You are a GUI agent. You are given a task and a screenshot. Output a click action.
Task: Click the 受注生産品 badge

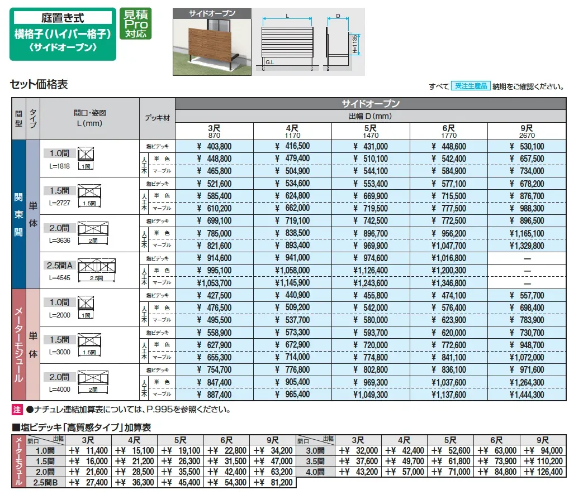pos(471,86)
